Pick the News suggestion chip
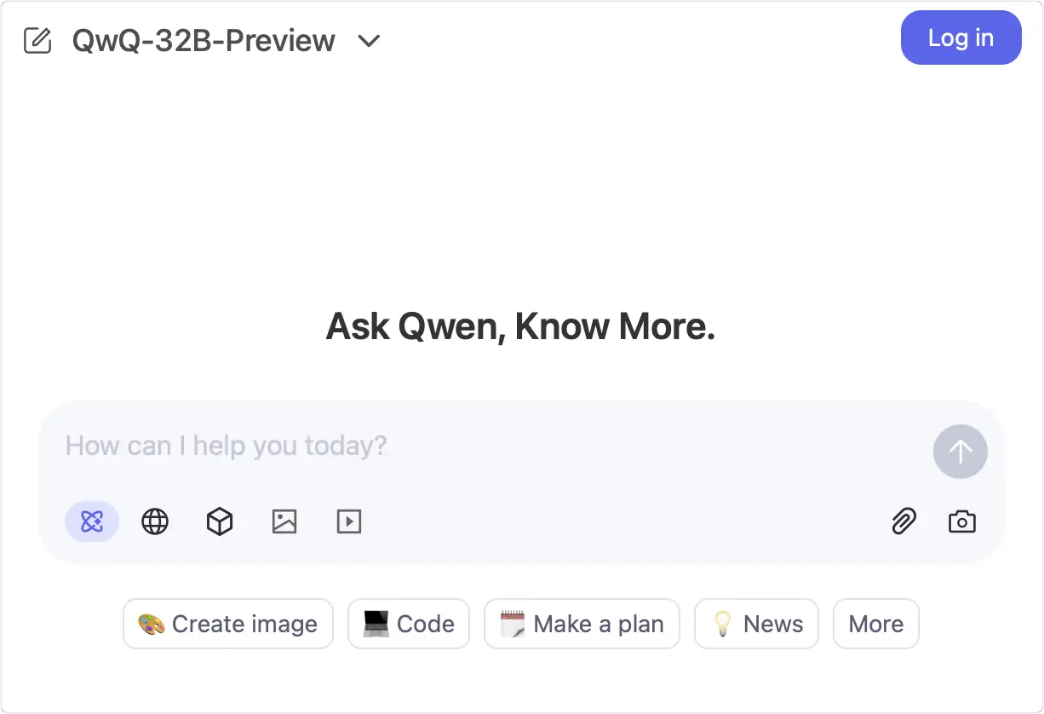Image resolution: width=1044 pixels, height=714 pixels. 757,624
